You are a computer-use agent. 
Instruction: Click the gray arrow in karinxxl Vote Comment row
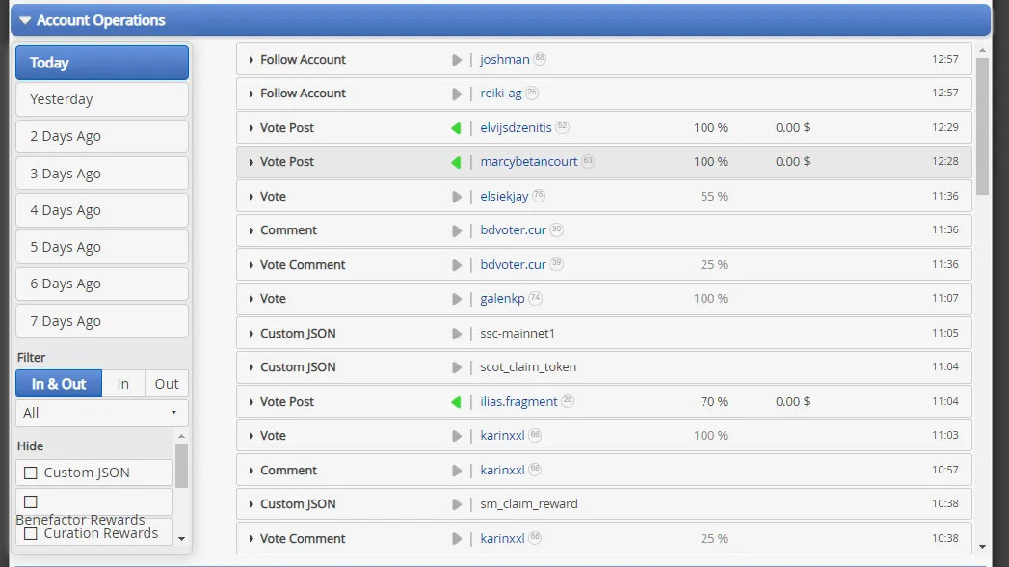tap(456, 539)
